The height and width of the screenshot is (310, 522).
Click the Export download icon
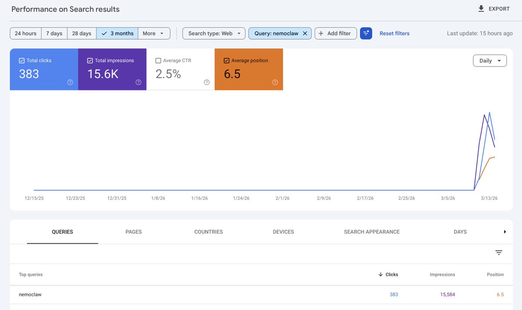481,9
